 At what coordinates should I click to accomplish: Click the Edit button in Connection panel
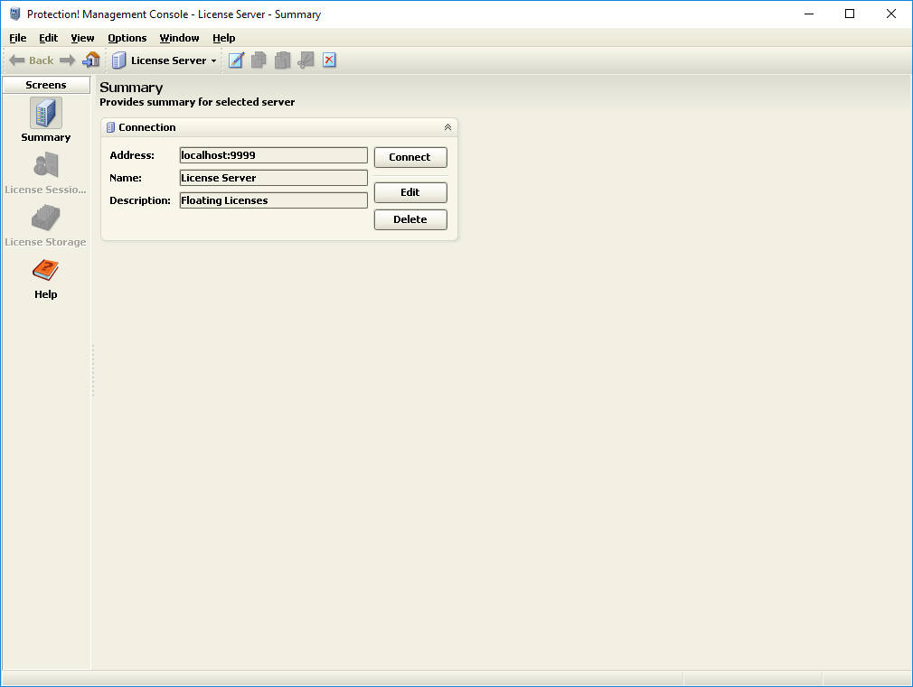tap(410, 192)
